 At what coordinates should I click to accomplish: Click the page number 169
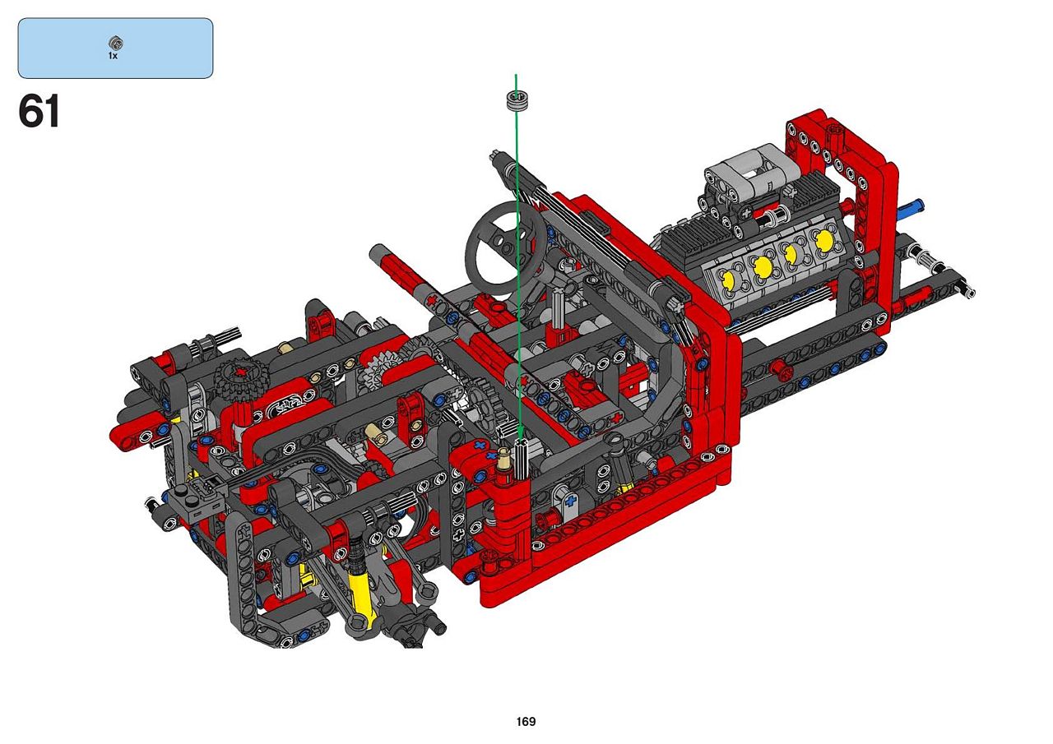[526, 722]
